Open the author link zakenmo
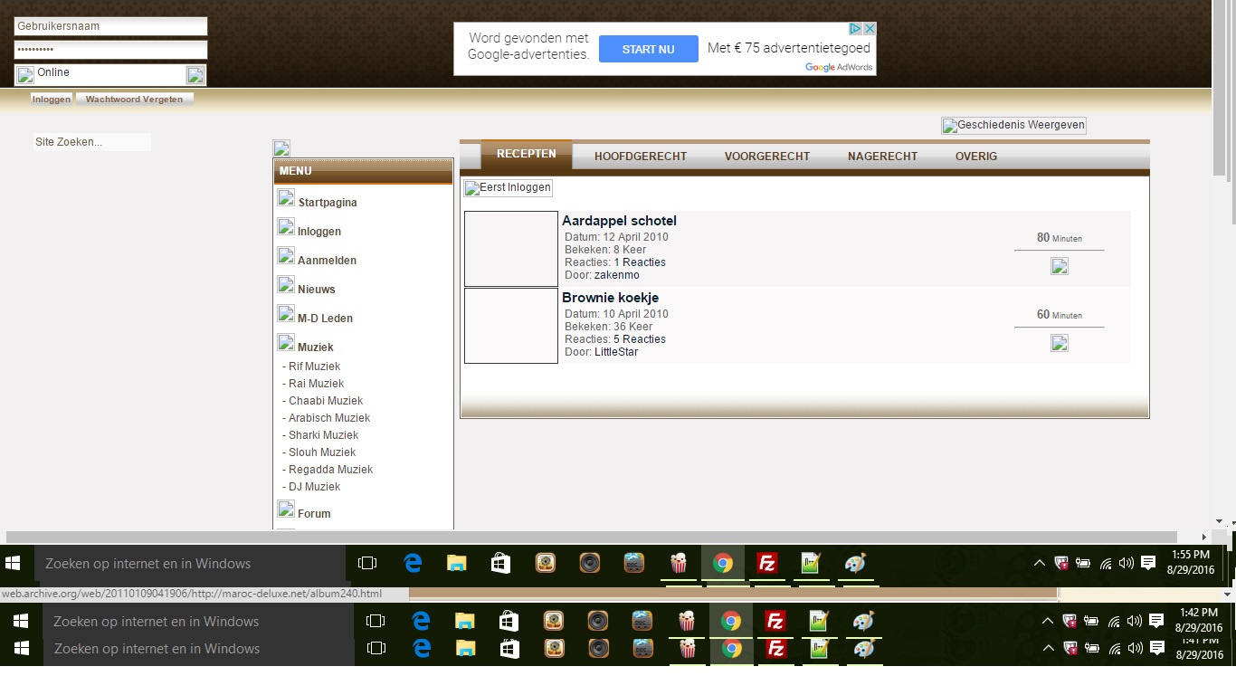This screenshot has height=695, width=1236. click(x=617, y=275)
